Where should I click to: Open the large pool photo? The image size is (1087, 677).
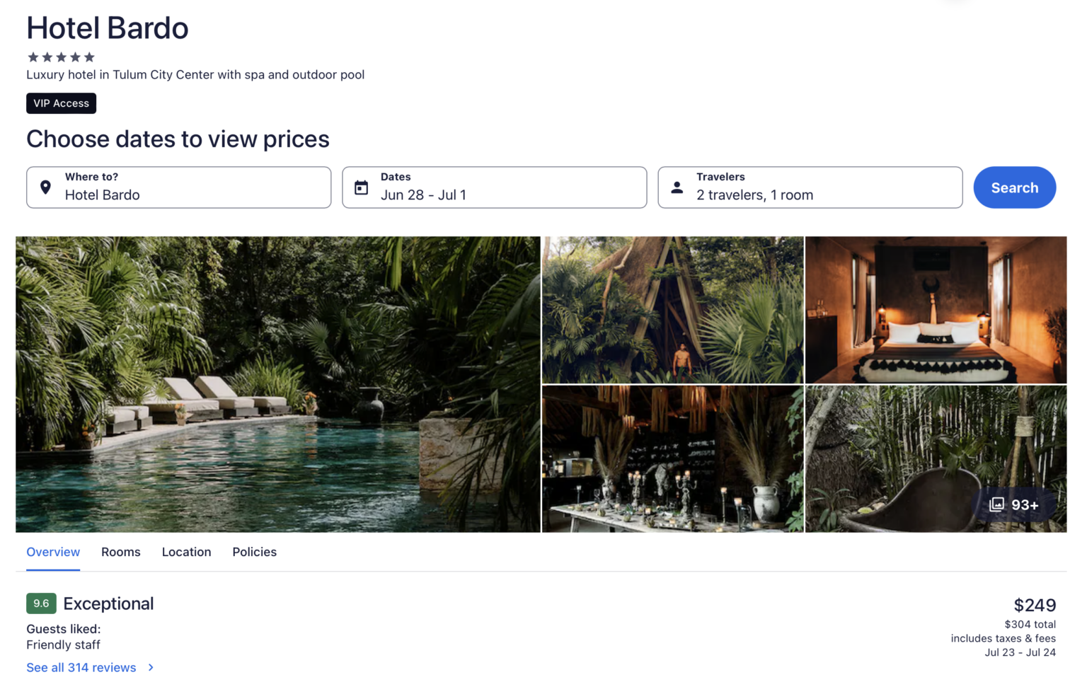pyautogui.click(x=277, y=384)
